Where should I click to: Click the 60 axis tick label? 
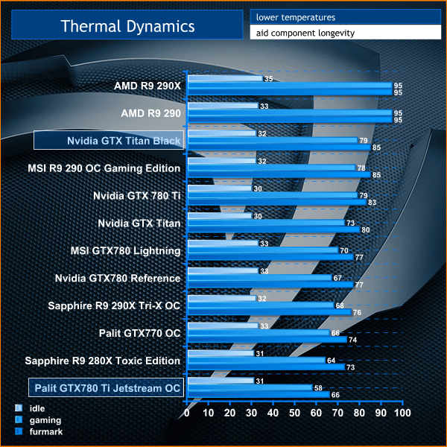316,413
